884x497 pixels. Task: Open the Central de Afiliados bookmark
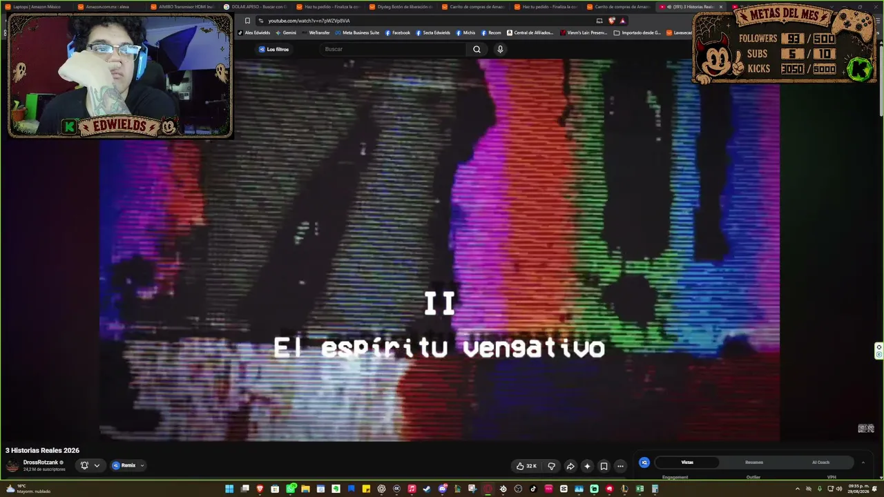click(530, 32)
